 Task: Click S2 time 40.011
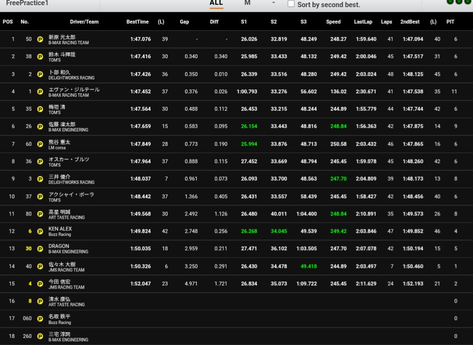coord(279,214)
